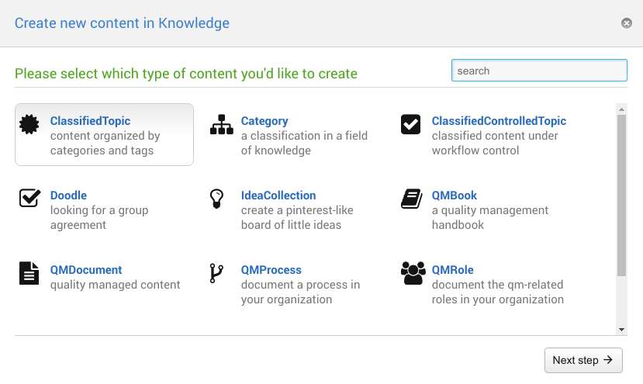The image size is (643, 384).
Task: Open the ClassifiedTopic title link
Action: click(x=90, y=121)
